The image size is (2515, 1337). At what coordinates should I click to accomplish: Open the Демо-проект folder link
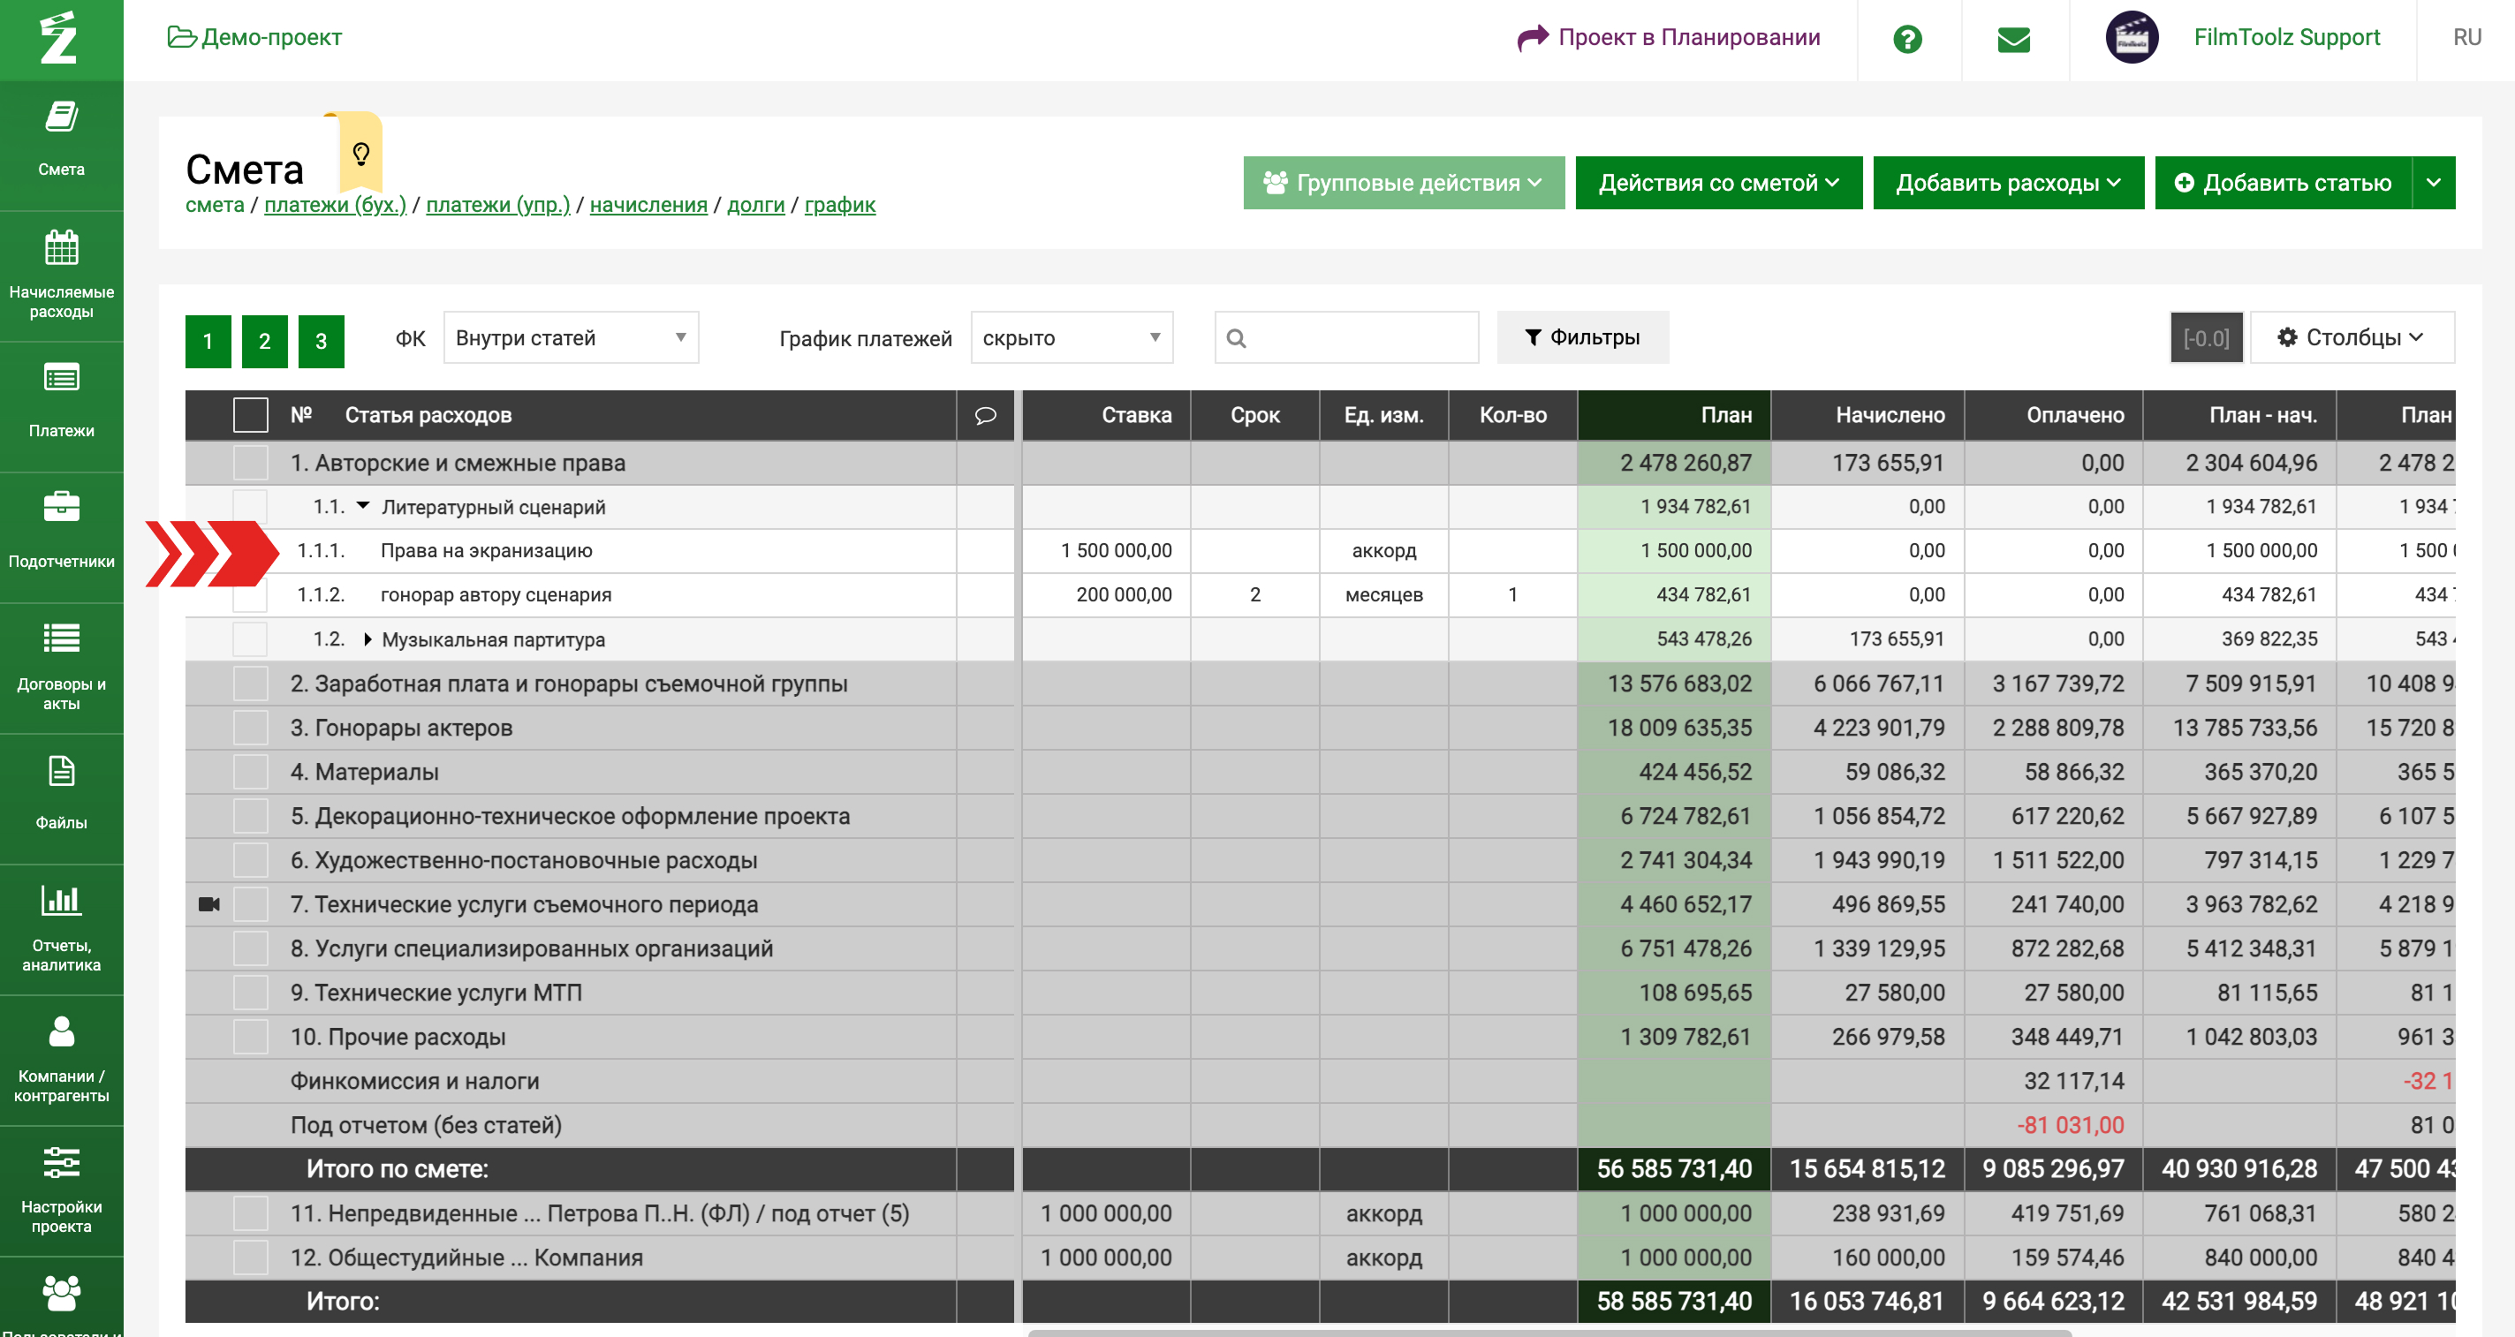(x=254, y=37)
